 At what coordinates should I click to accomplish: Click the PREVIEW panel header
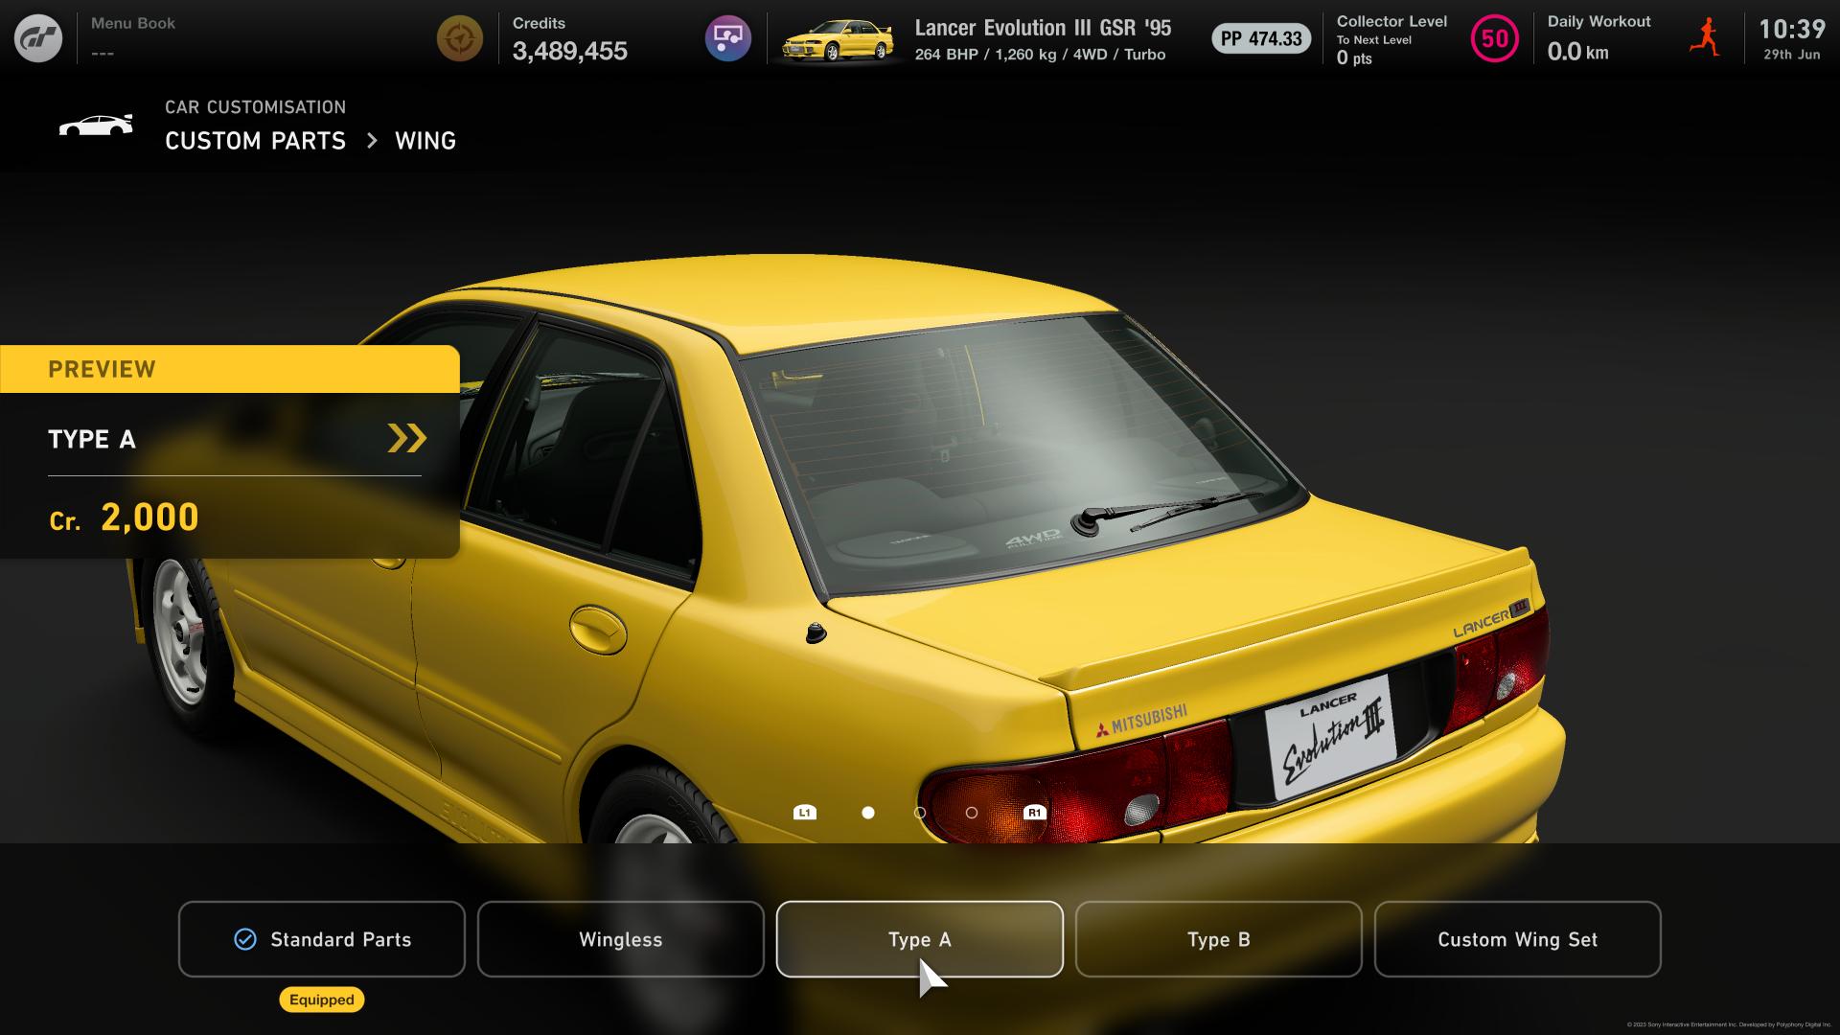click(230, 369)
